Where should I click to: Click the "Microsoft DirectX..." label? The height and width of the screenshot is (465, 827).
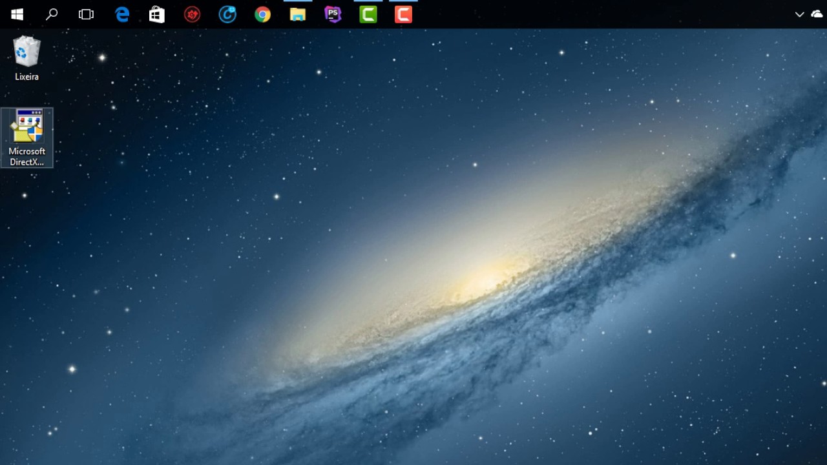[x=26, y=157]
